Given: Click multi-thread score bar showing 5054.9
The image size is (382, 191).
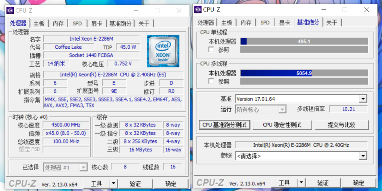Looking at the screenshot, I should 304,73.
